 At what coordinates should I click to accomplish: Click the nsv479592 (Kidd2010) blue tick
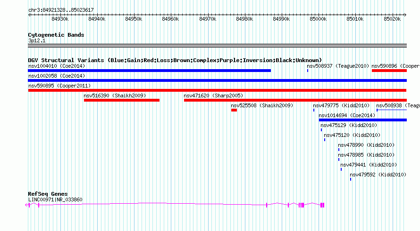click(x=351, y=179)
